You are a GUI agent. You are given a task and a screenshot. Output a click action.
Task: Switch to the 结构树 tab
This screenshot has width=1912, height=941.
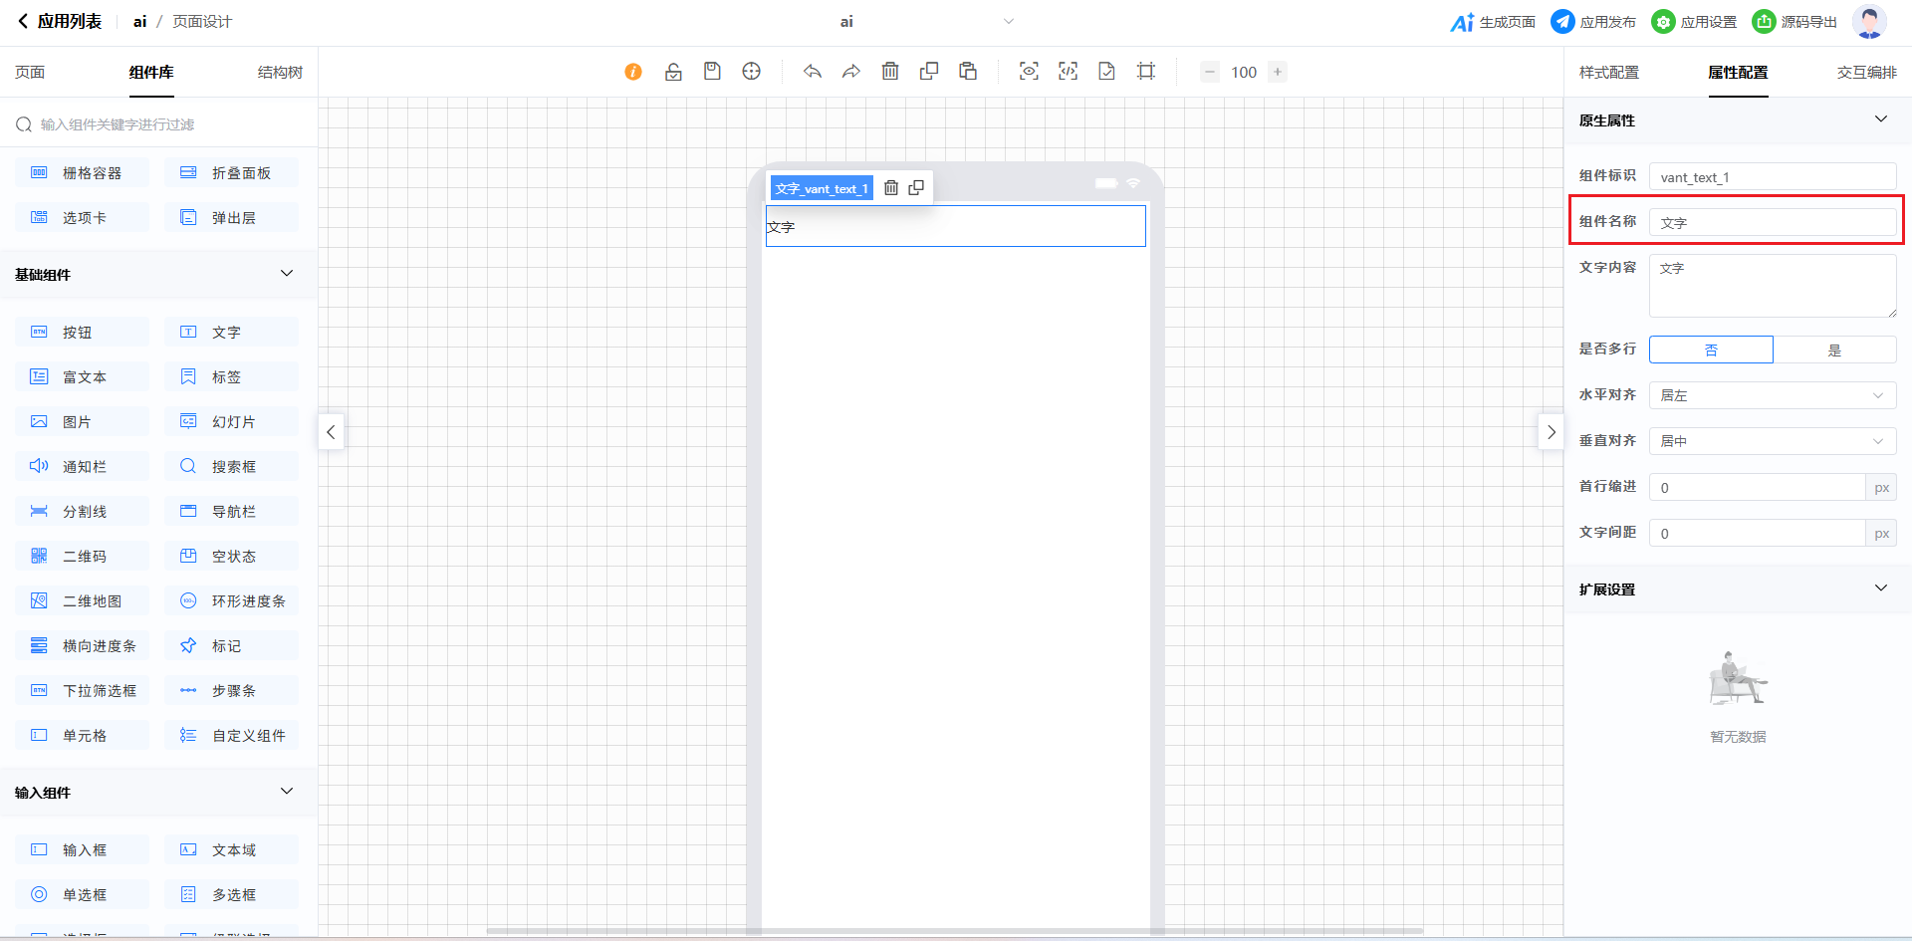point(280,73)
